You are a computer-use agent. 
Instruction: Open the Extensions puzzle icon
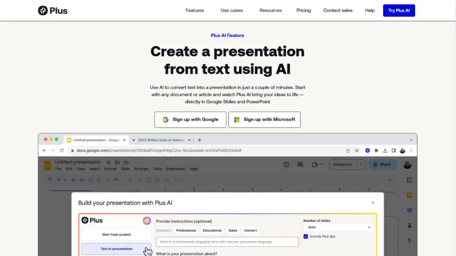tap(376, 150)
